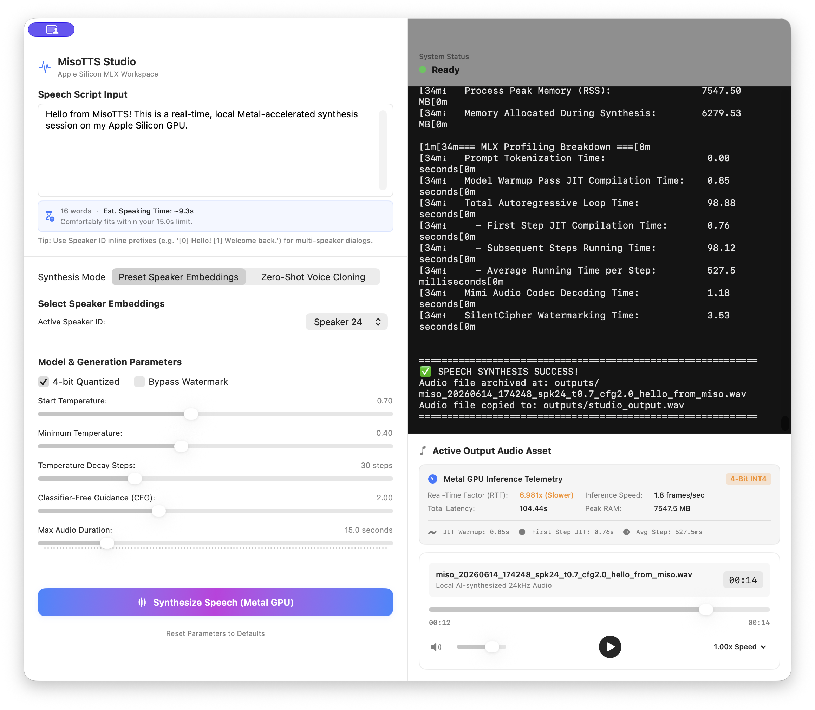Click 'Est. Speaking Time: ~9.3s' text
This screenshot has height=710, width=815.
[x=148, y=211]
